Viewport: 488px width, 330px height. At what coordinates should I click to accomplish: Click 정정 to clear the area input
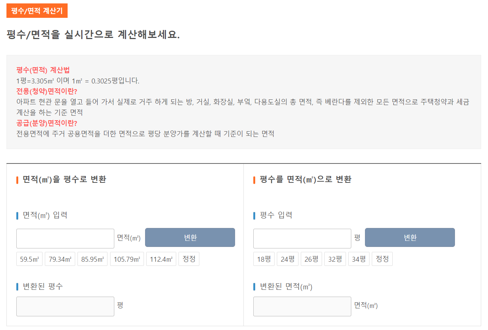tap(189, 259)
